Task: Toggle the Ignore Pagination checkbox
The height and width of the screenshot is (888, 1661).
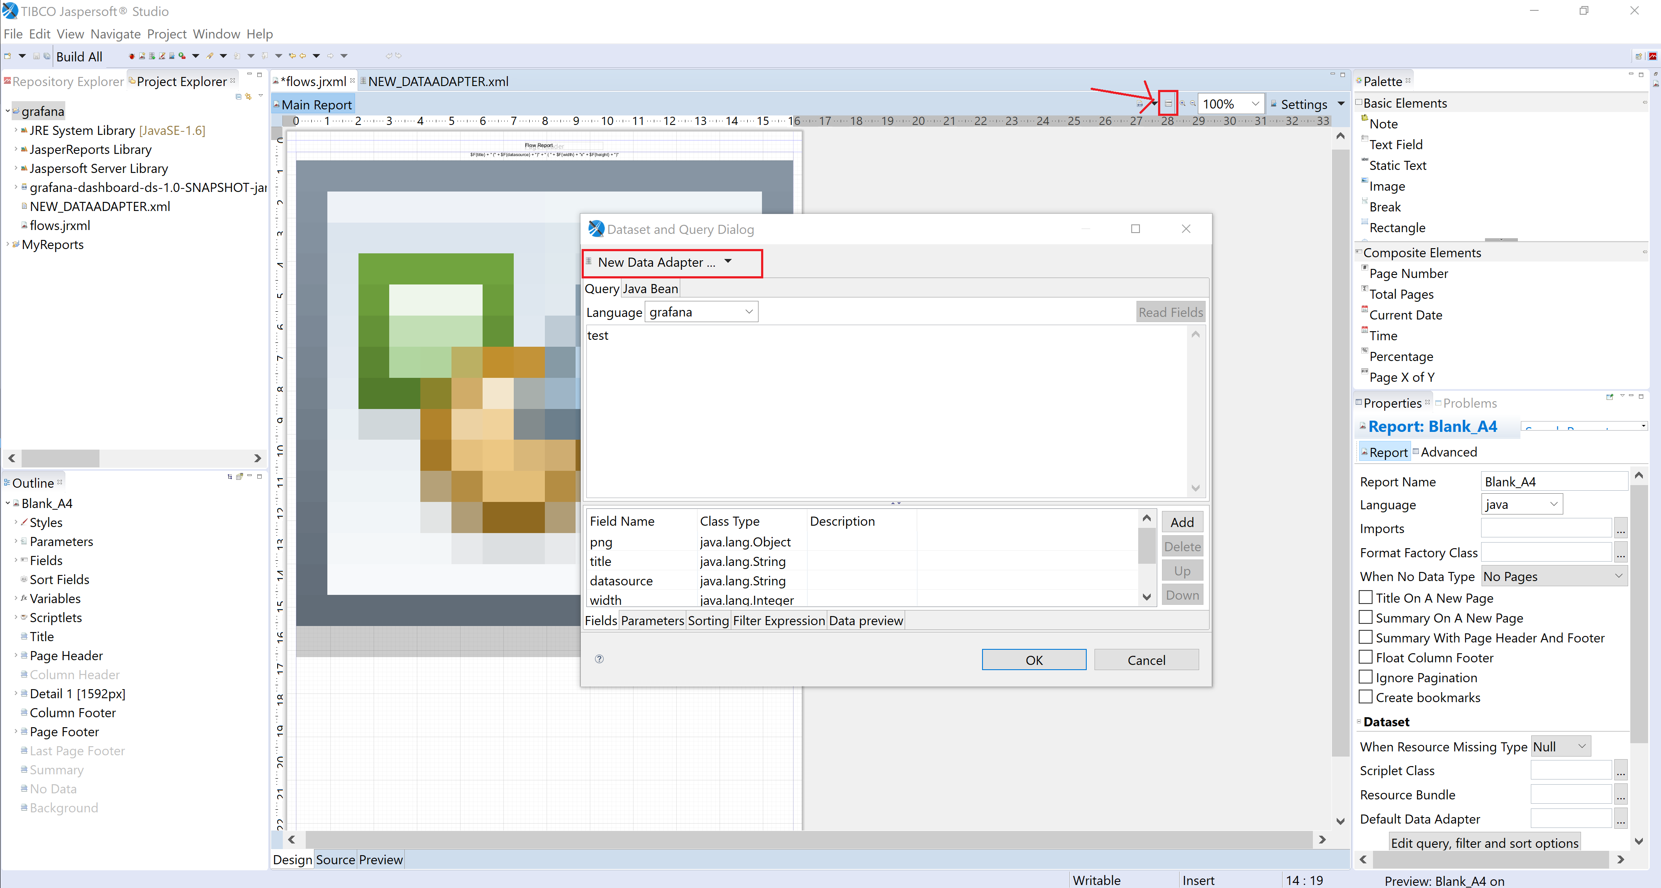Action: [x=1365, y=677]
